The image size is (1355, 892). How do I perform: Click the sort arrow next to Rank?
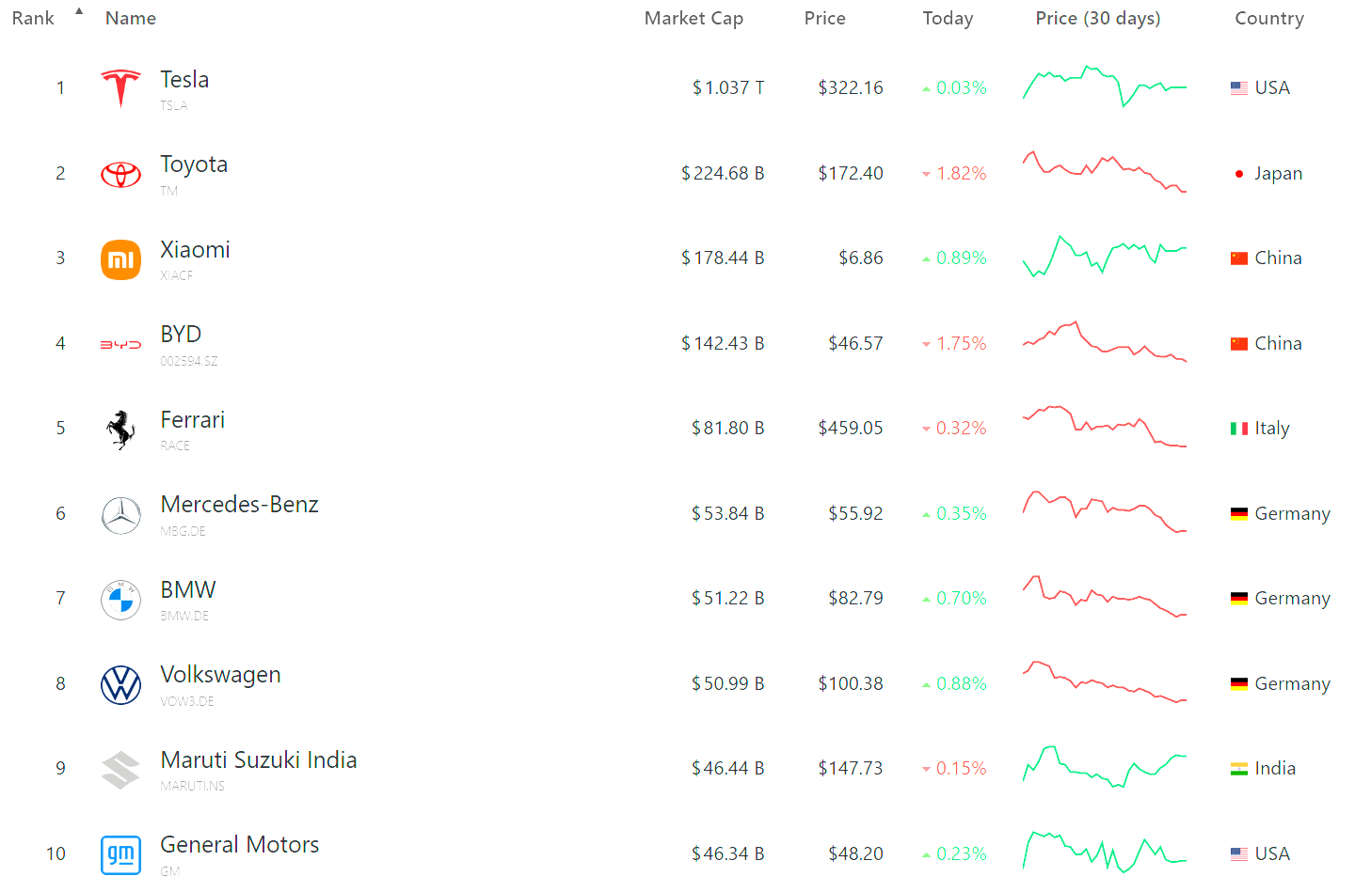(79, 11)
